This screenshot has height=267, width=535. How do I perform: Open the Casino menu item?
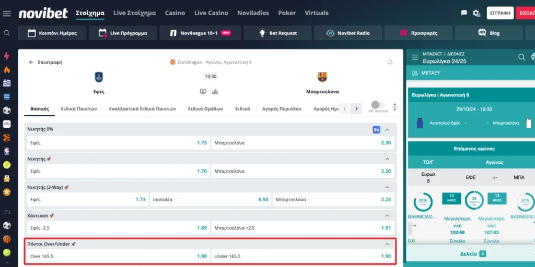click(175, 13)
